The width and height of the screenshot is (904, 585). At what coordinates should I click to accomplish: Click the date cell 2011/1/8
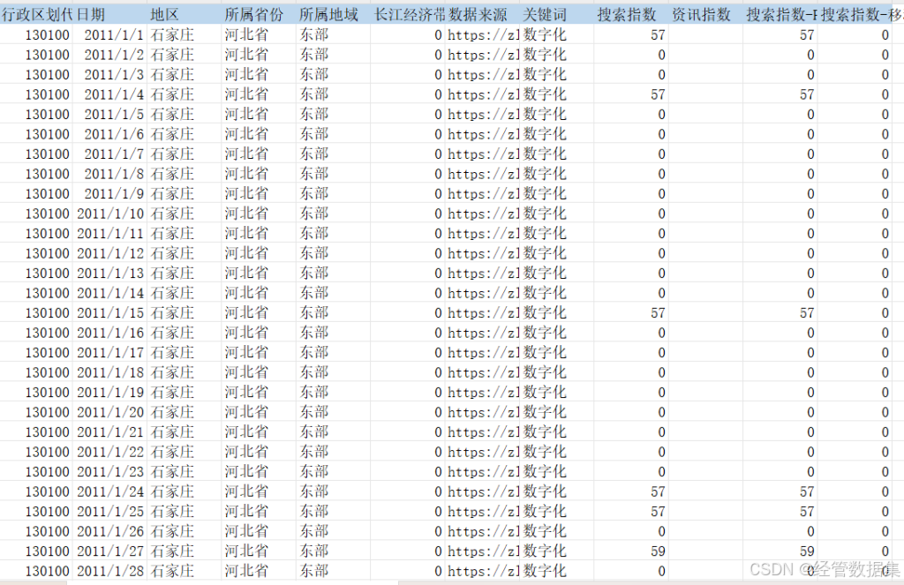tap(110, 174)
